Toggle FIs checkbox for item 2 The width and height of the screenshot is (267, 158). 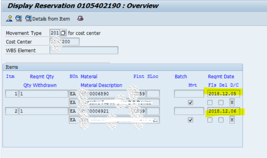(x=210, y=120)
